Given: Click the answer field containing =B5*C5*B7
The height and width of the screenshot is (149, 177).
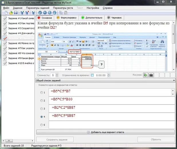Looking at the screenshot, I should [x=110, y=92].
